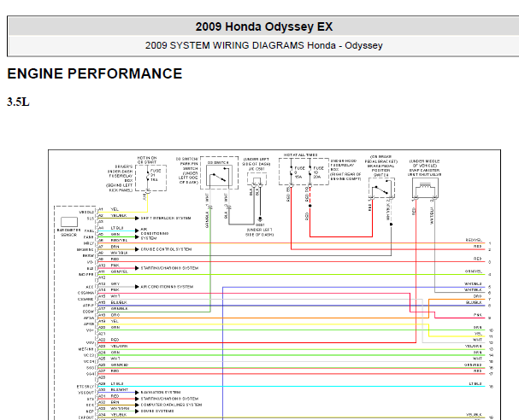Click the "2009 Honda Odyssey EX" title
Screen dimensions: 519x420
(x=264, y=26)
